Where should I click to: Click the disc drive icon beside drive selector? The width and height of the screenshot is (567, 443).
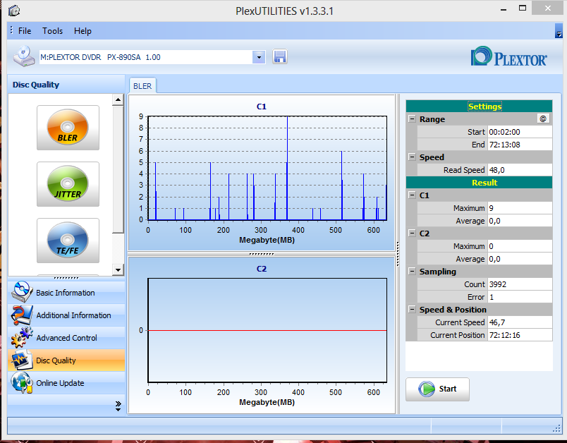pos(24,56)
